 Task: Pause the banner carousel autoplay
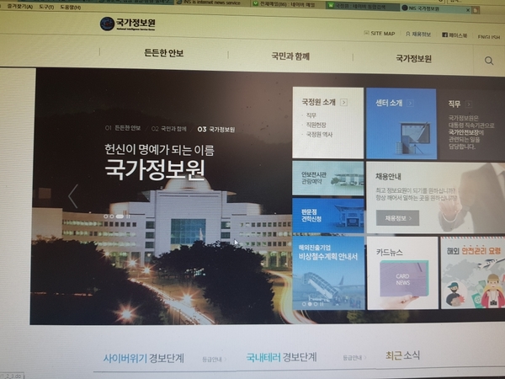click(322, 304)
